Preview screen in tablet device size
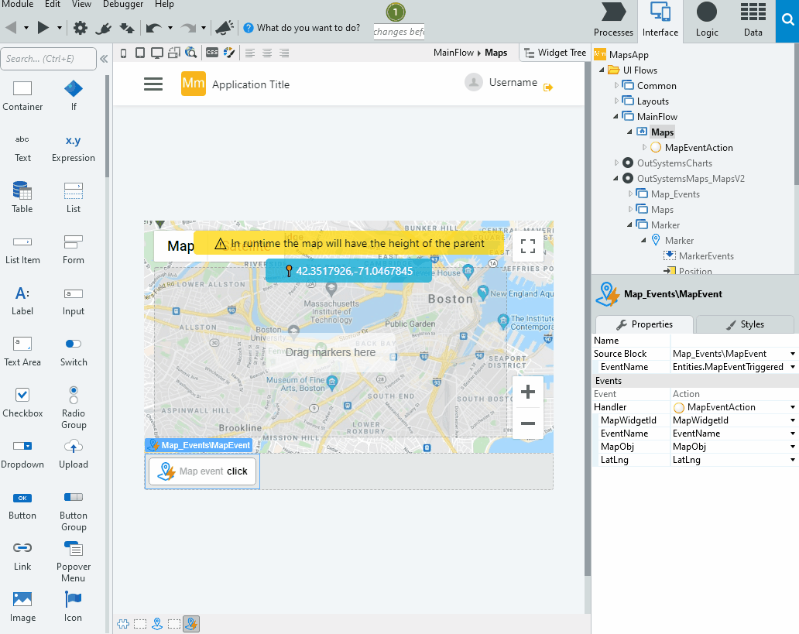The image size is (799, 634). pos(139,53)
